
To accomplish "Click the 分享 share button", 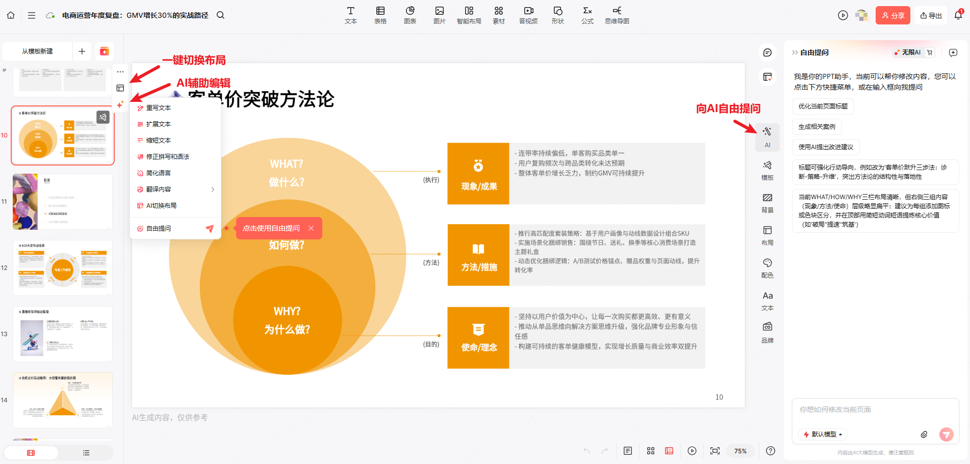I will pos(892,15).
